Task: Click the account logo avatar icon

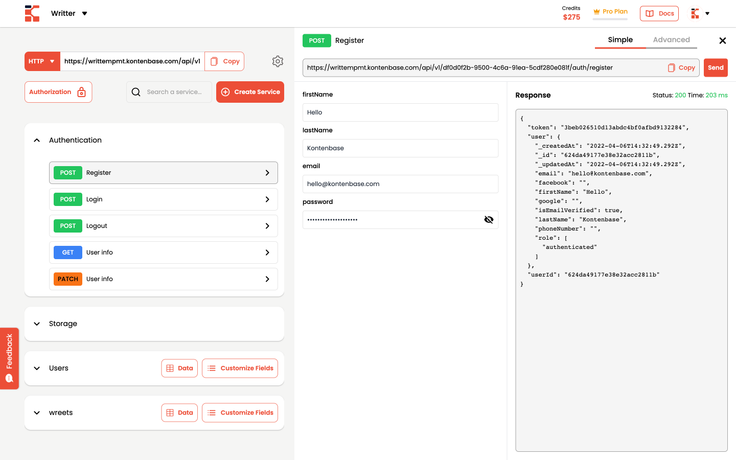Action: pos(695,13)
